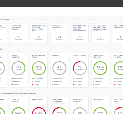The width and height of the screenshot is (123, 114).
Task: Open the Jamf Connect for Okta policy title
Action: [x=118, y=56]
